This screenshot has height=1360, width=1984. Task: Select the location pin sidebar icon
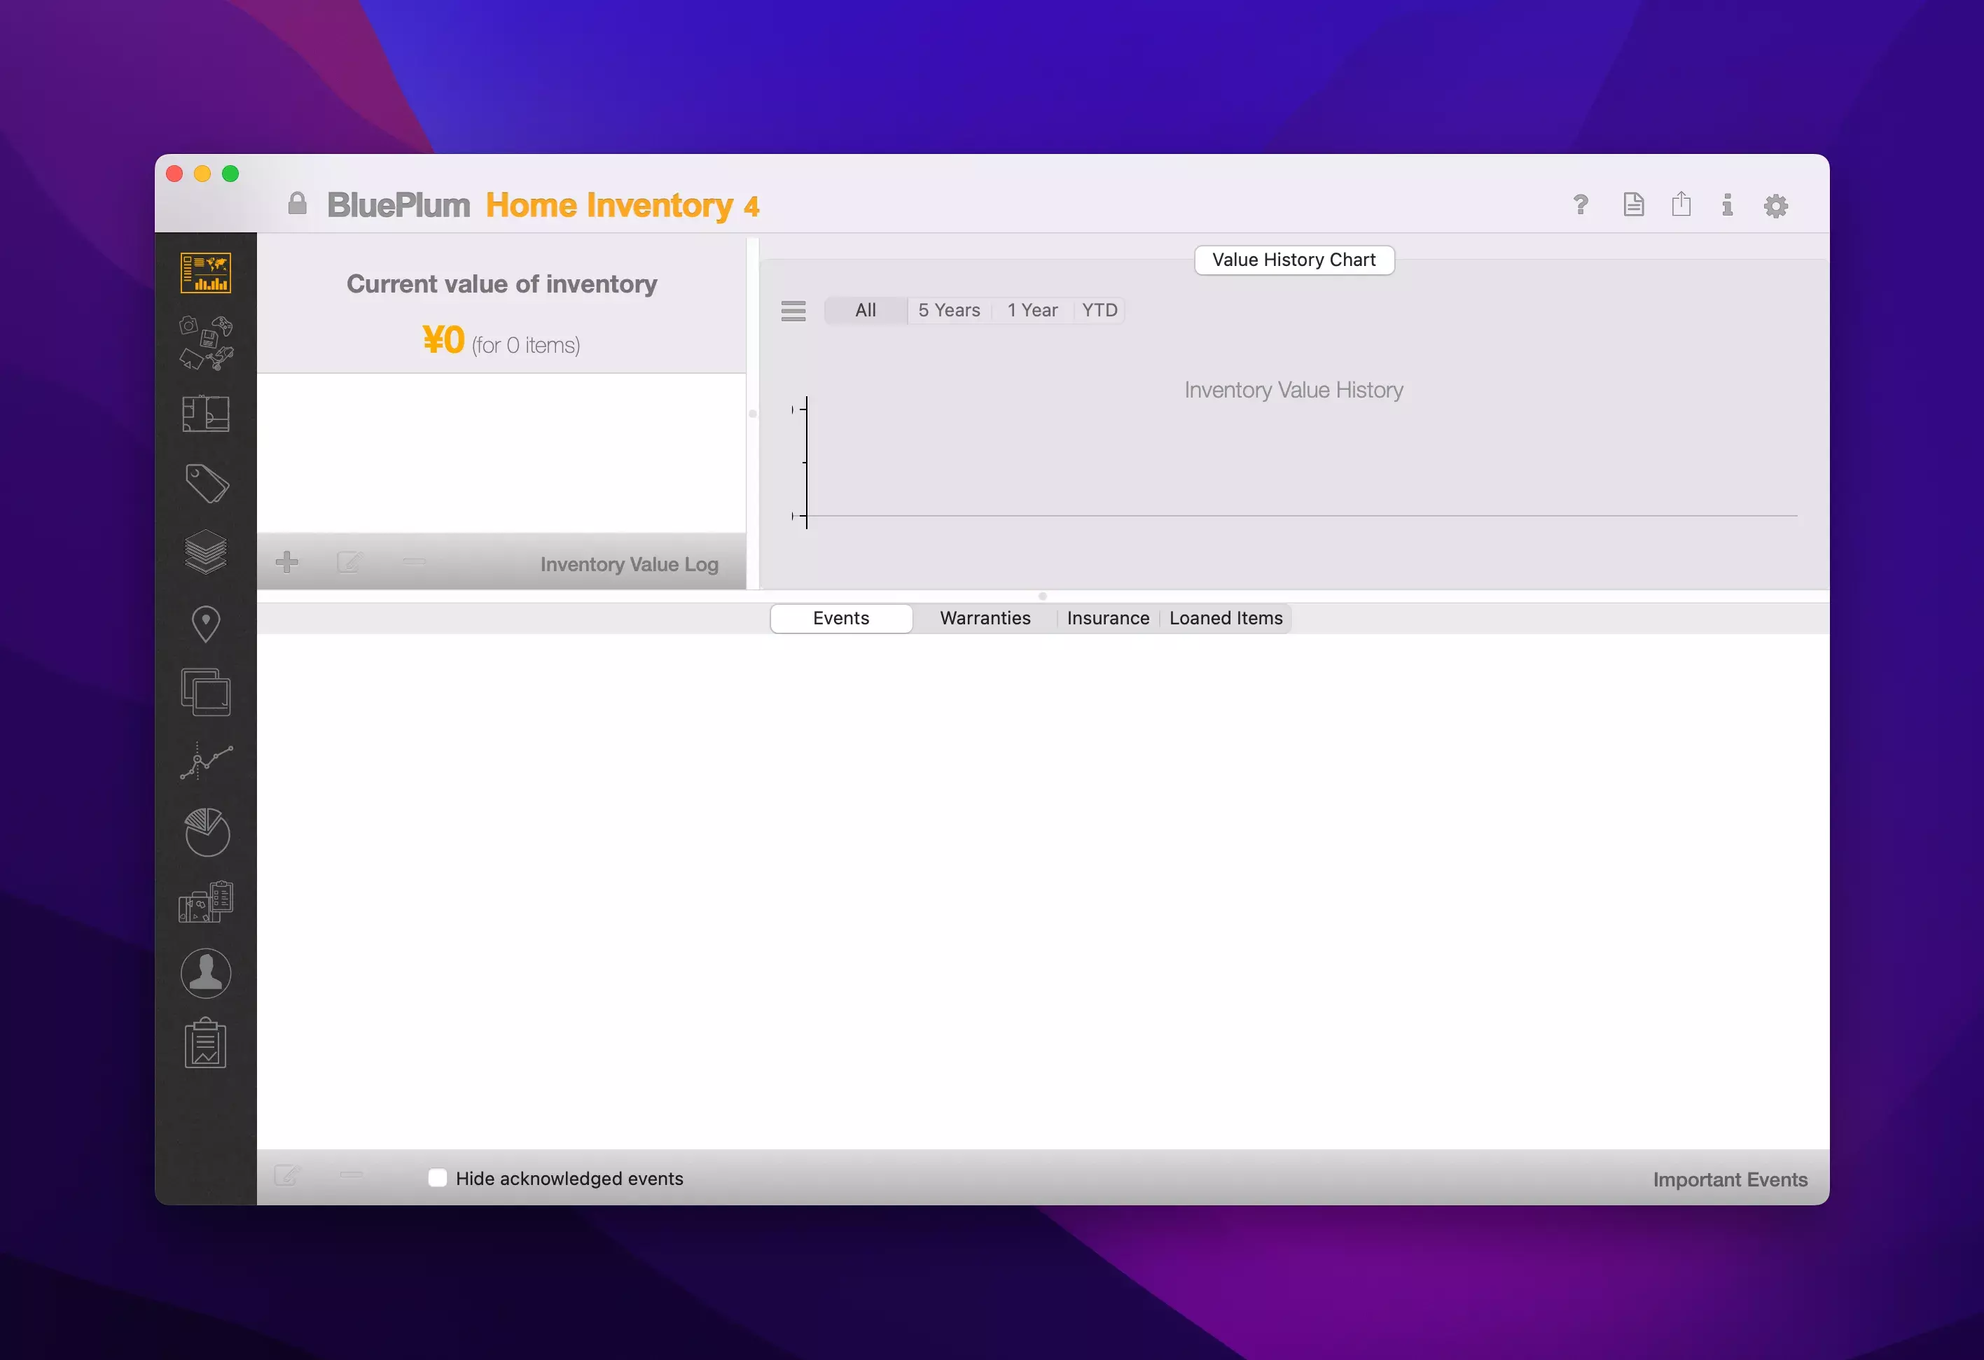[x=206, y=624]
